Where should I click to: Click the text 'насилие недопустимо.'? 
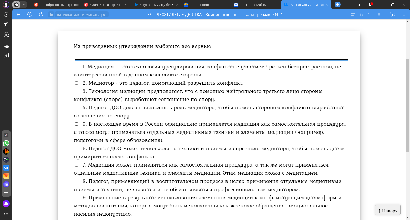(x=103, y=214)
